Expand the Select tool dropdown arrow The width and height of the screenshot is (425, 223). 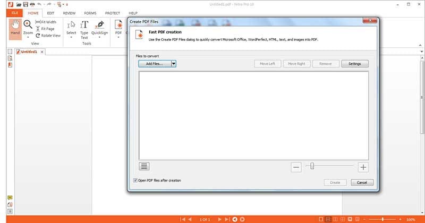tap(71, 37)
